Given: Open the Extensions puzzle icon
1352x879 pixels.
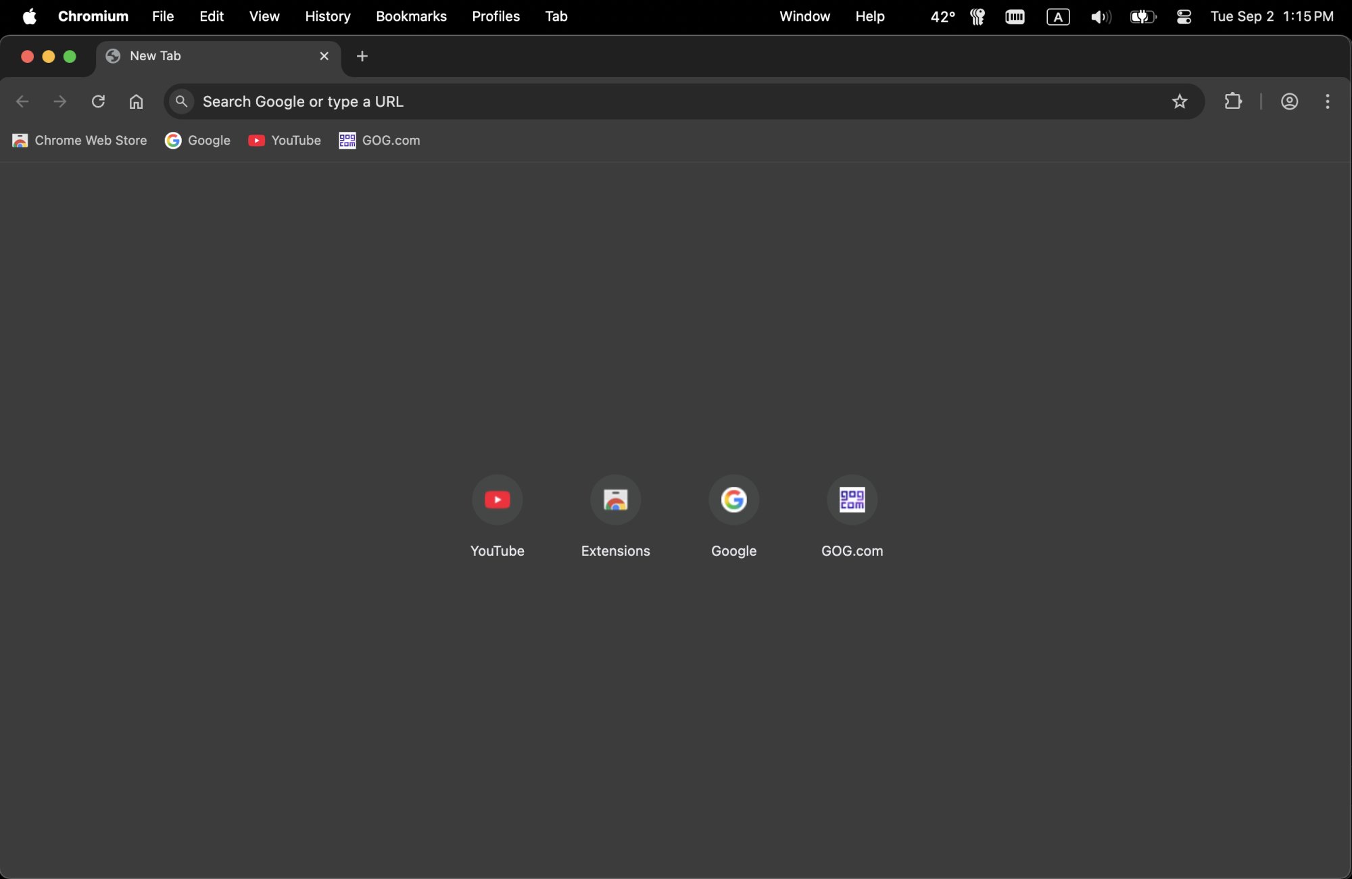Looking at the screenshot, I should 1232,101.
